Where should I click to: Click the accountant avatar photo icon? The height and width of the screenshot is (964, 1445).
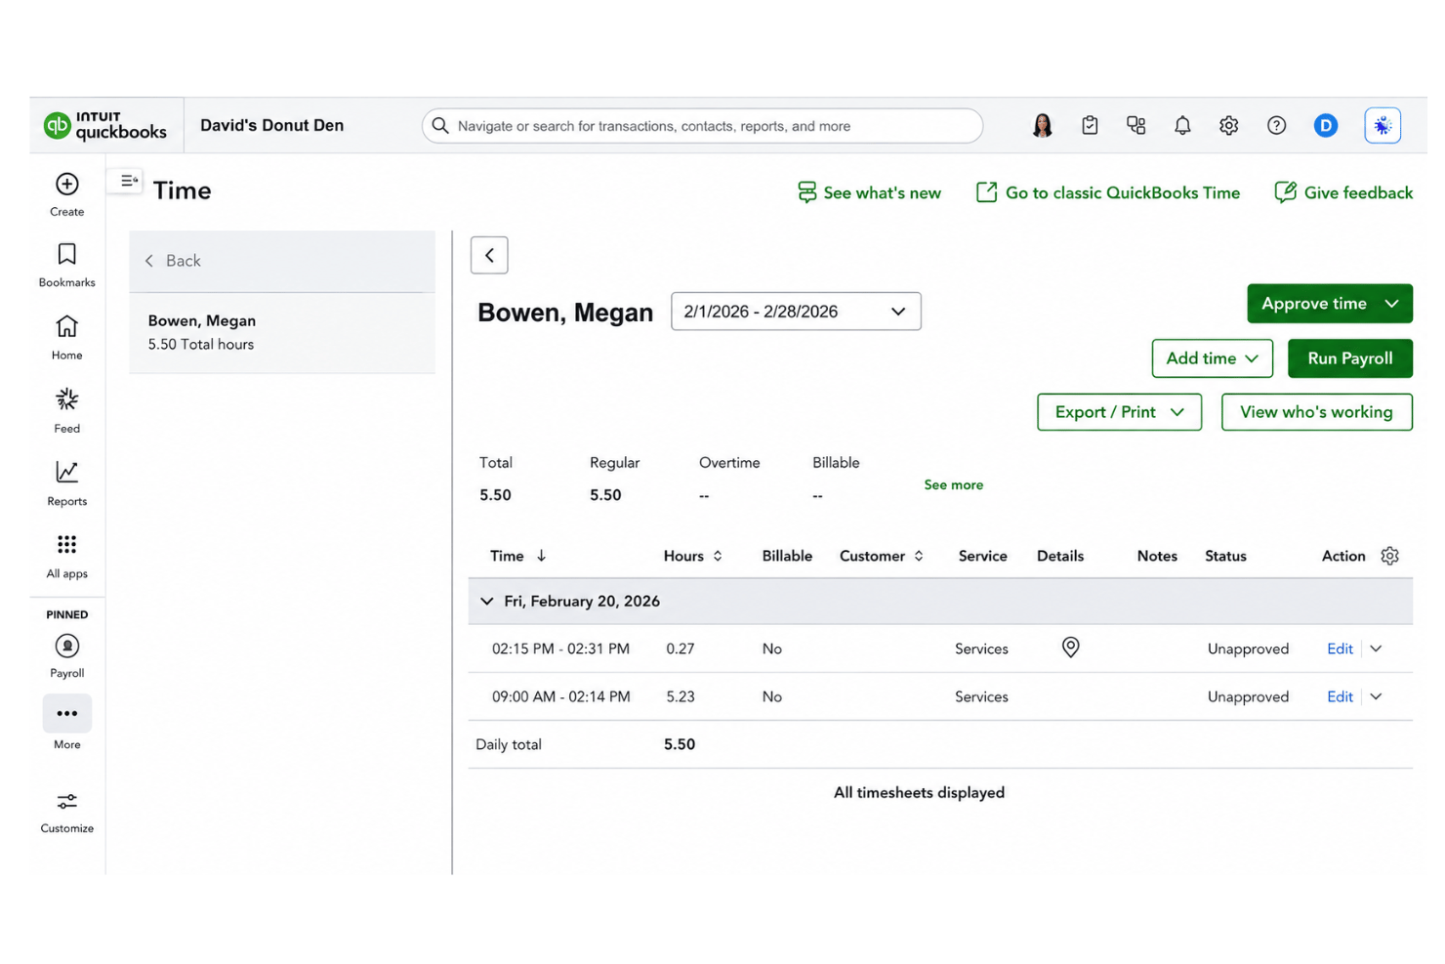(1043, 125)
